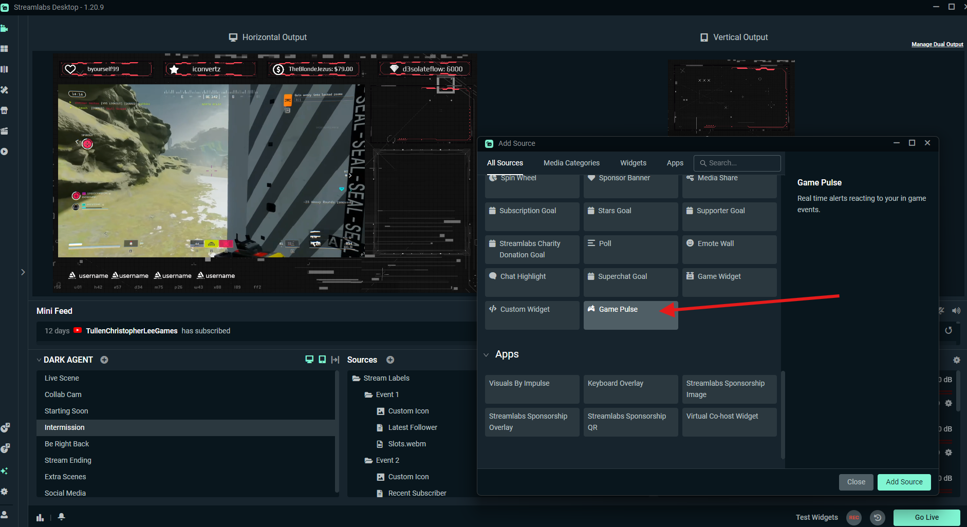This screenshot has height=527, width=967.
Task: Open the Manage Dual Output link
Action: [x=937, y=44]
